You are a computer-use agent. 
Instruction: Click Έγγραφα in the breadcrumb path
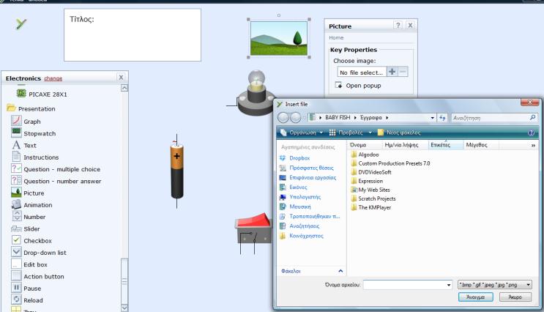(370, 118)
